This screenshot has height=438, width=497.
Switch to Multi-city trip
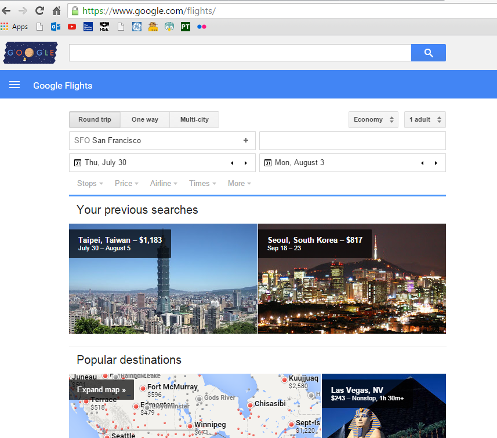(x=194, y=120)
